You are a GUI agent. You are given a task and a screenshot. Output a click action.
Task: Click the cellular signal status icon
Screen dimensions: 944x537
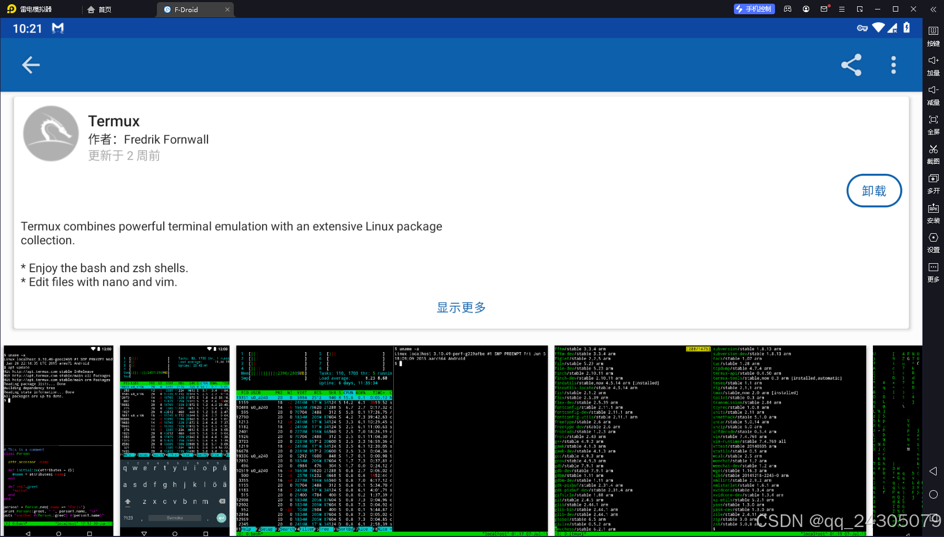[893, 28]
